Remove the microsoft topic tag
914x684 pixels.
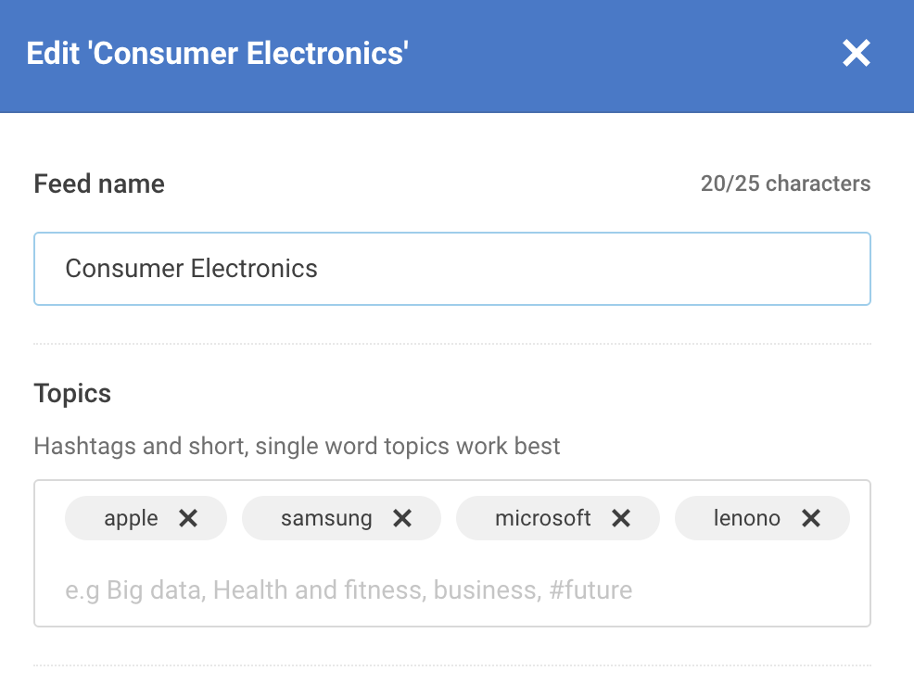(x=621, y=518)
